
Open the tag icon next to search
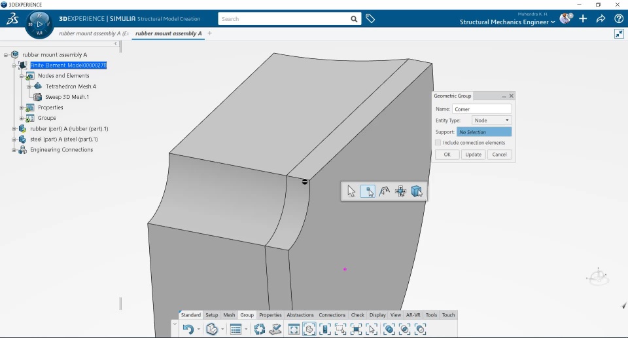click(x=370, y=19)
